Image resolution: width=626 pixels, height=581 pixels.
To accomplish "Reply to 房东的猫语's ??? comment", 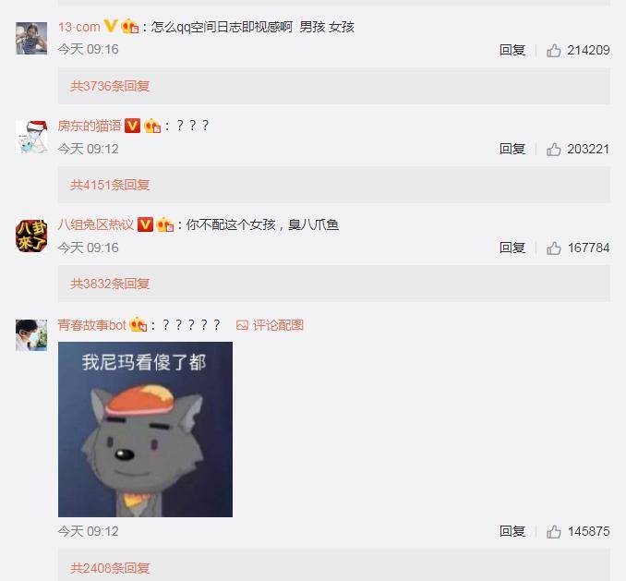I will click(512, 150).
